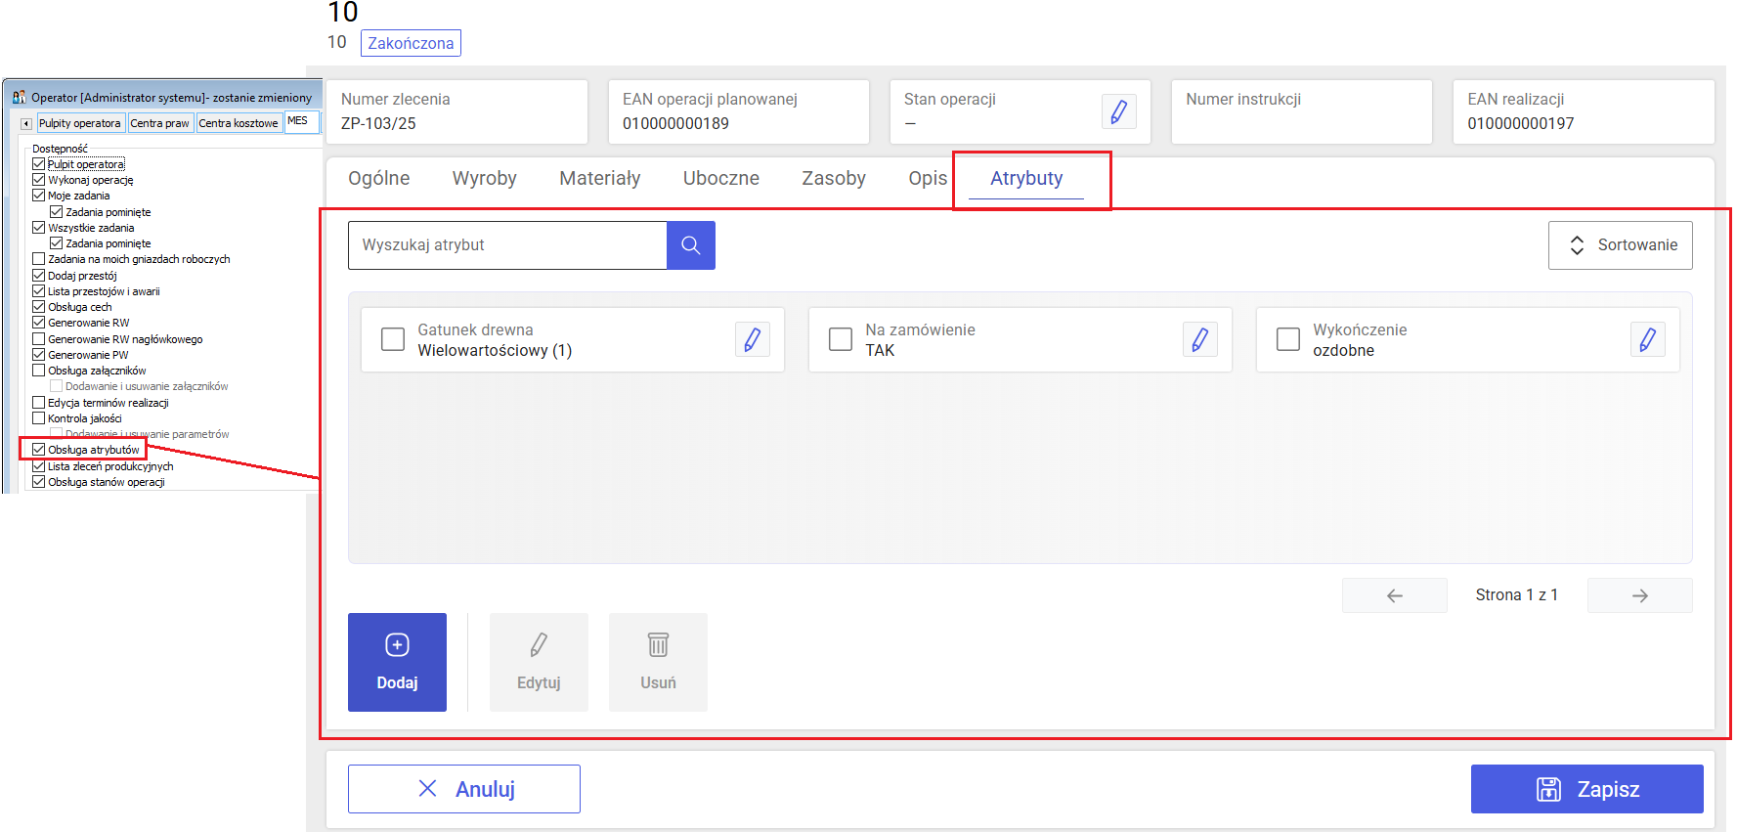Toggle the Obsługa atrybutów permission checkbox
Viewport: 1737px width, 832px height.
point(39,450)
